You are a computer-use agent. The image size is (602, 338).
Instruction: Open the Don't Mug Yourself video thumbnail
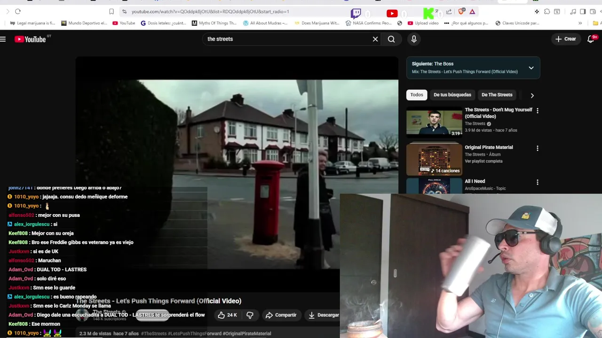tap(434, 123)
